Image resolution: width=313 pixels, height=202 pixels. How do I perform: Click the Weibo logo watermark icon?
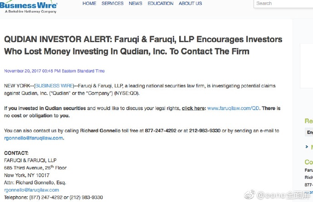(x=249, y=195)
